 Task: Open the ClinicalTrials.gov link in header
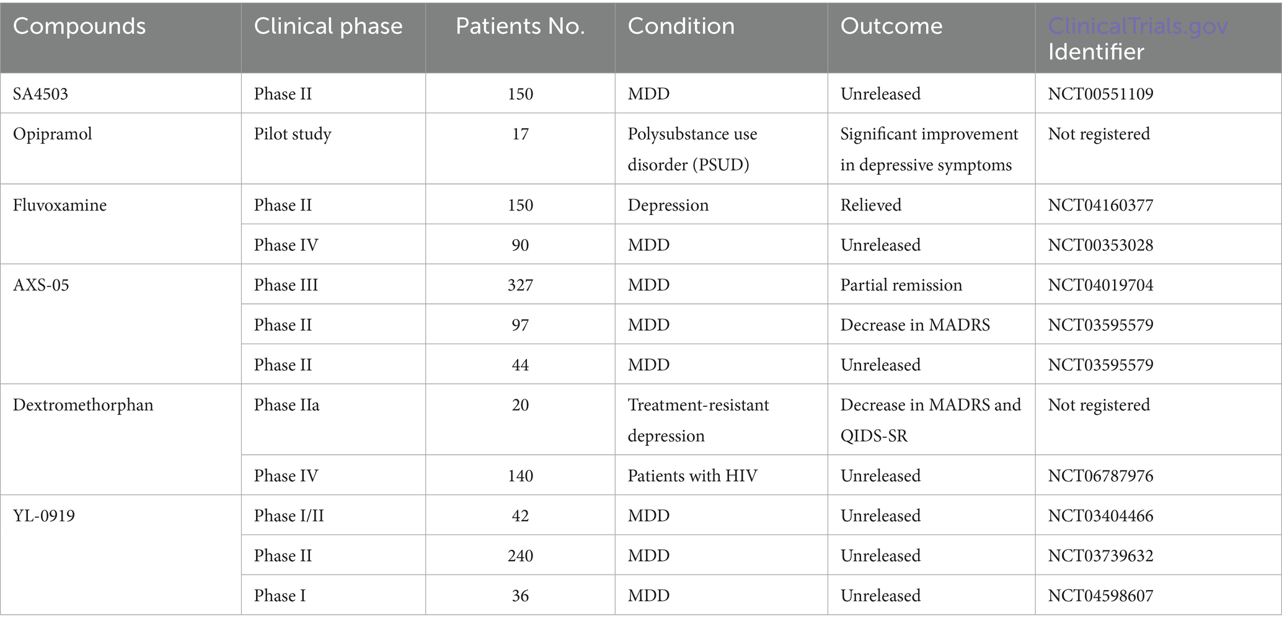tap(1138, 26)
